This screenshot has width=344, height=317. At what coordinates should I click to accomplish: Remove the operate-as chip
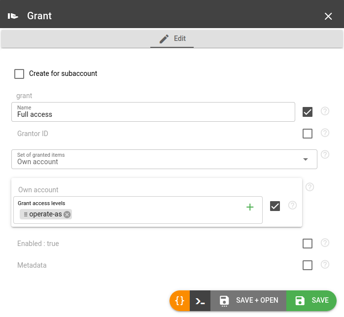67,214
